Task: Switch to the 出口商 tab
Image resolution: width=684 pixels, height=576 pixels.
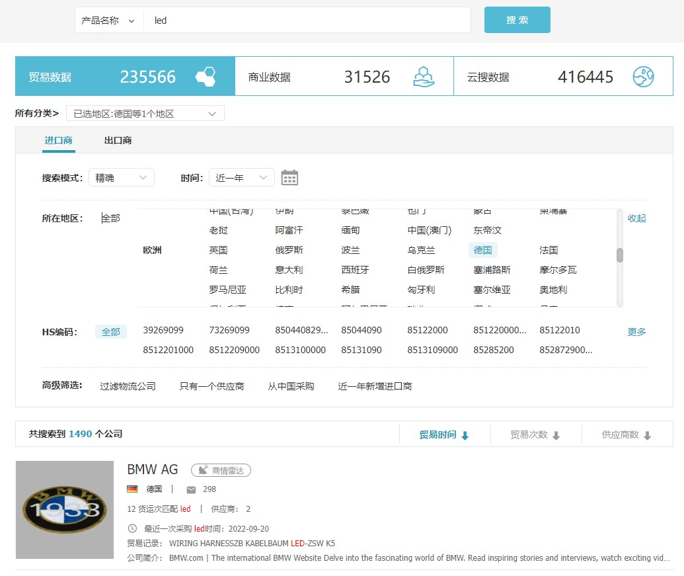Action: [x=118, y=140]
